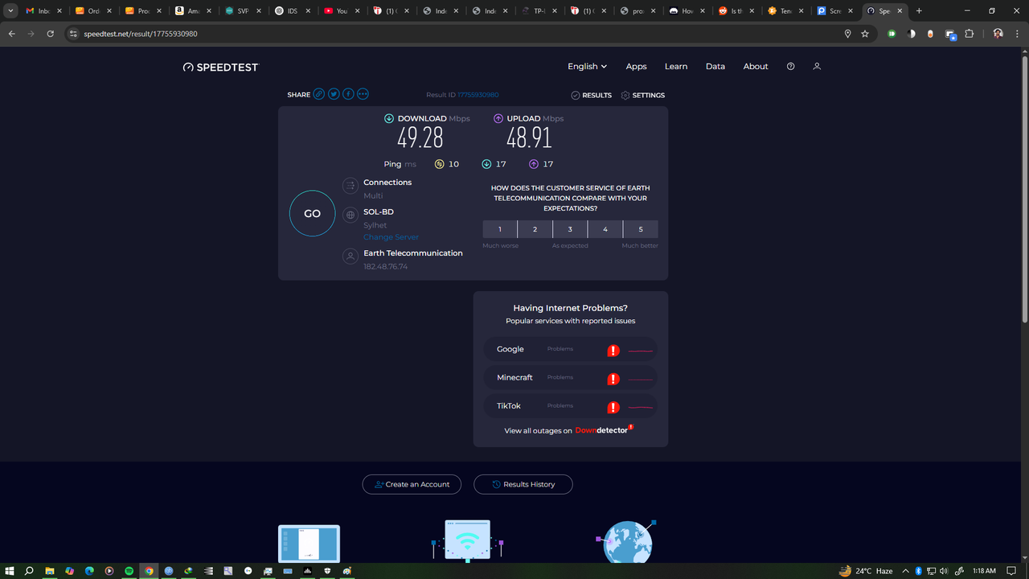Open SETTINGS

click(x=643, y=95)
